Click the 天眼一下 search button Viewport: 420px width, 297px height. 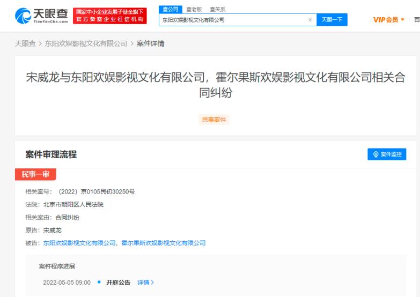pyautogui.click(x=332, y=20)
